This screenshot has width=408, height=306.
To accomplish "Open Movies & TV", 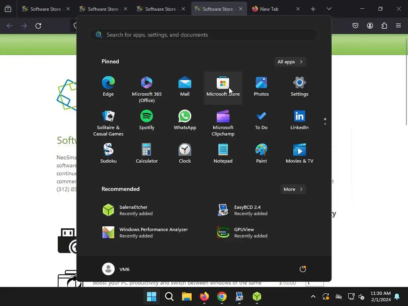I will click(x=300, y=153).
